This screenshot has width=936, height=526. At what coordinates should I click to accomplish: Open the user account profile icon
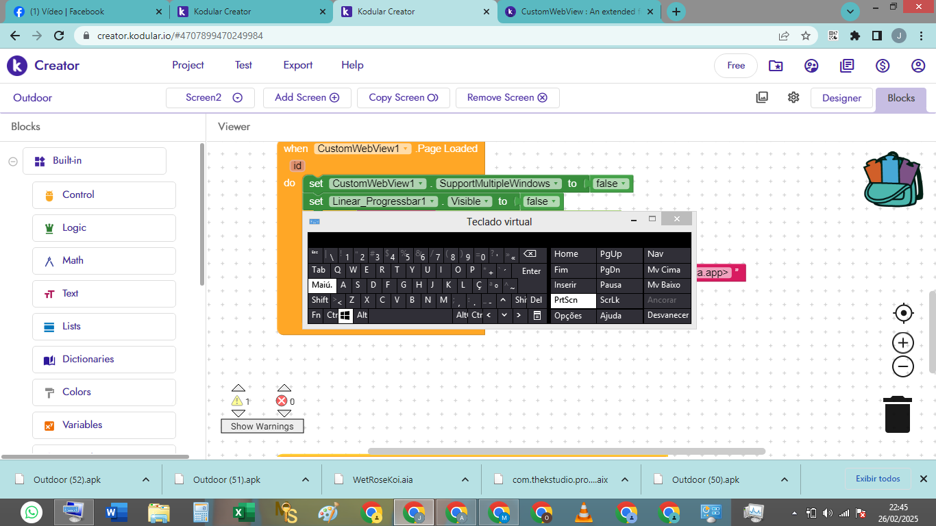click(x=918, y=66)
